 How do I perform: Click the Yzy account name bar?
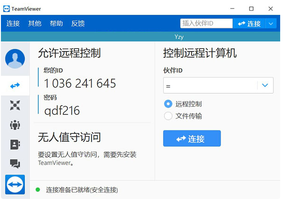coord(141,37)
